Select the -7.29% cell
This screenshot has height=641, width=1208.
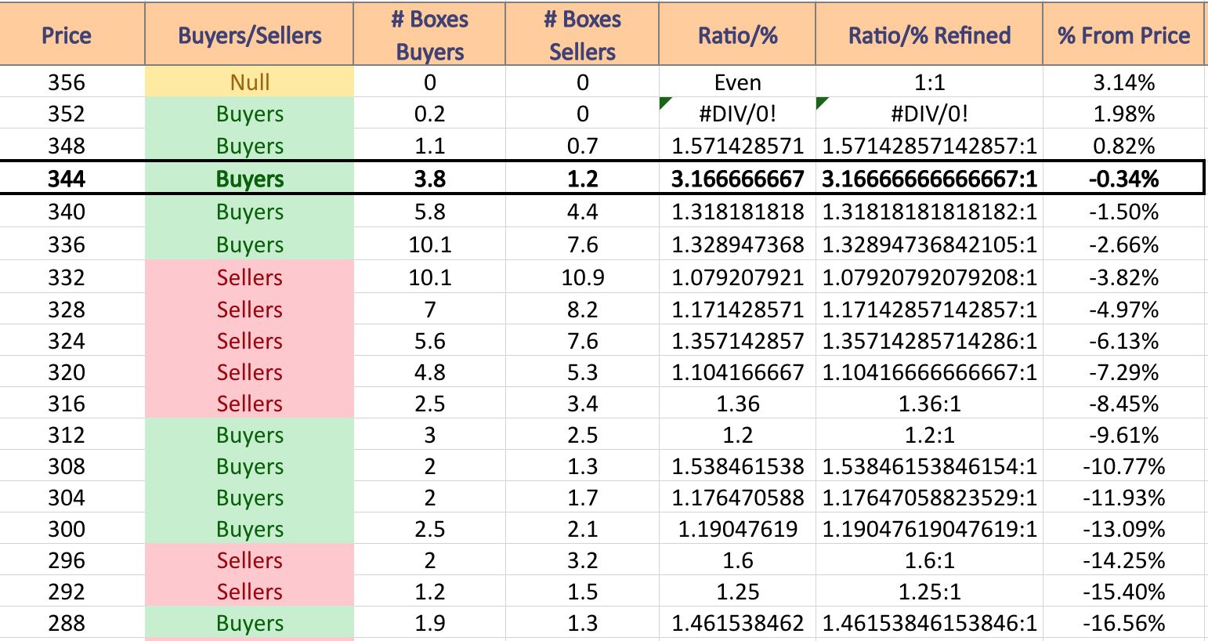pyautogui.click(x=1123, y=372)
